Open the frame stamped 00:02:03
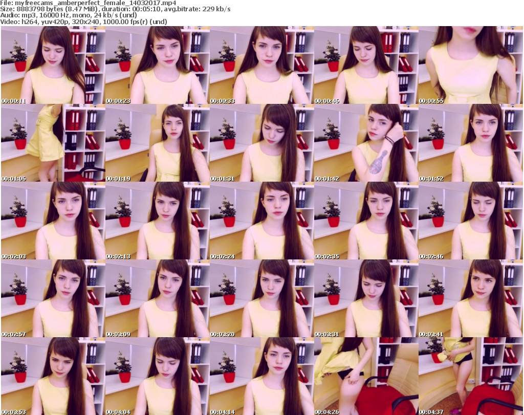 (53, 221)
